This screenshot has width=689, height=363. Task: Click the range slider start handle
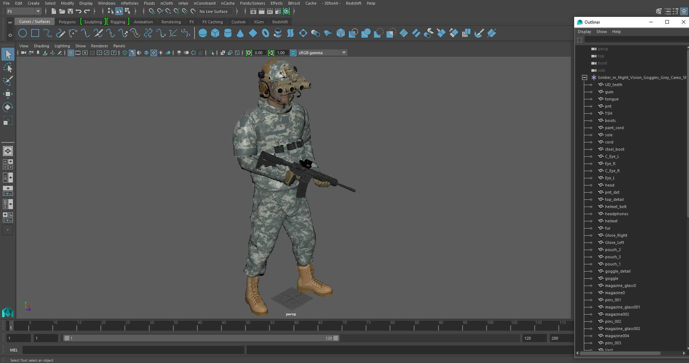click(67, 338)
